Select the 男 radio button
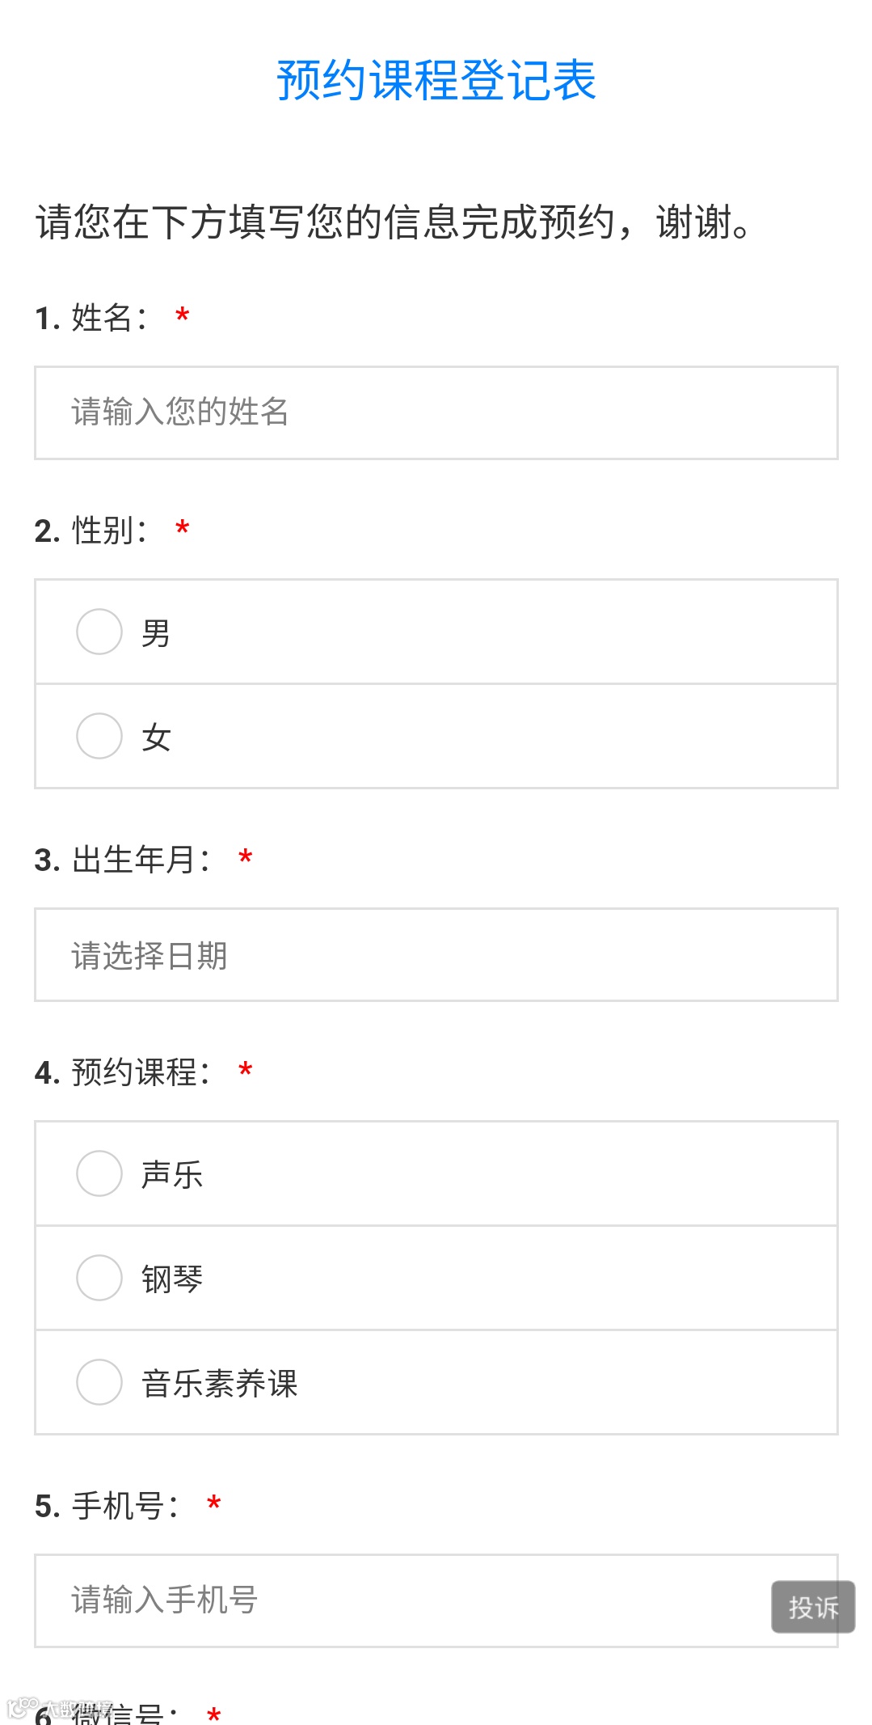 click(x=99, y=632)
